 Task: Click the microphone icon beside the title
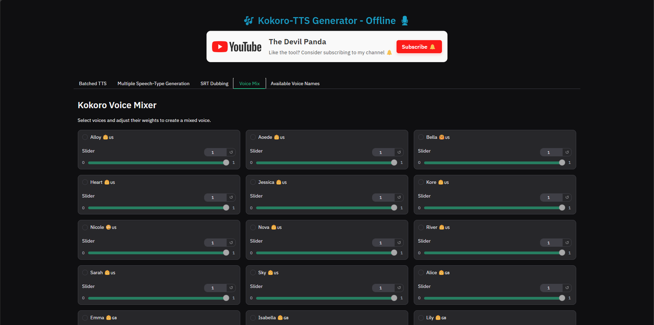(x=405, y=21)
